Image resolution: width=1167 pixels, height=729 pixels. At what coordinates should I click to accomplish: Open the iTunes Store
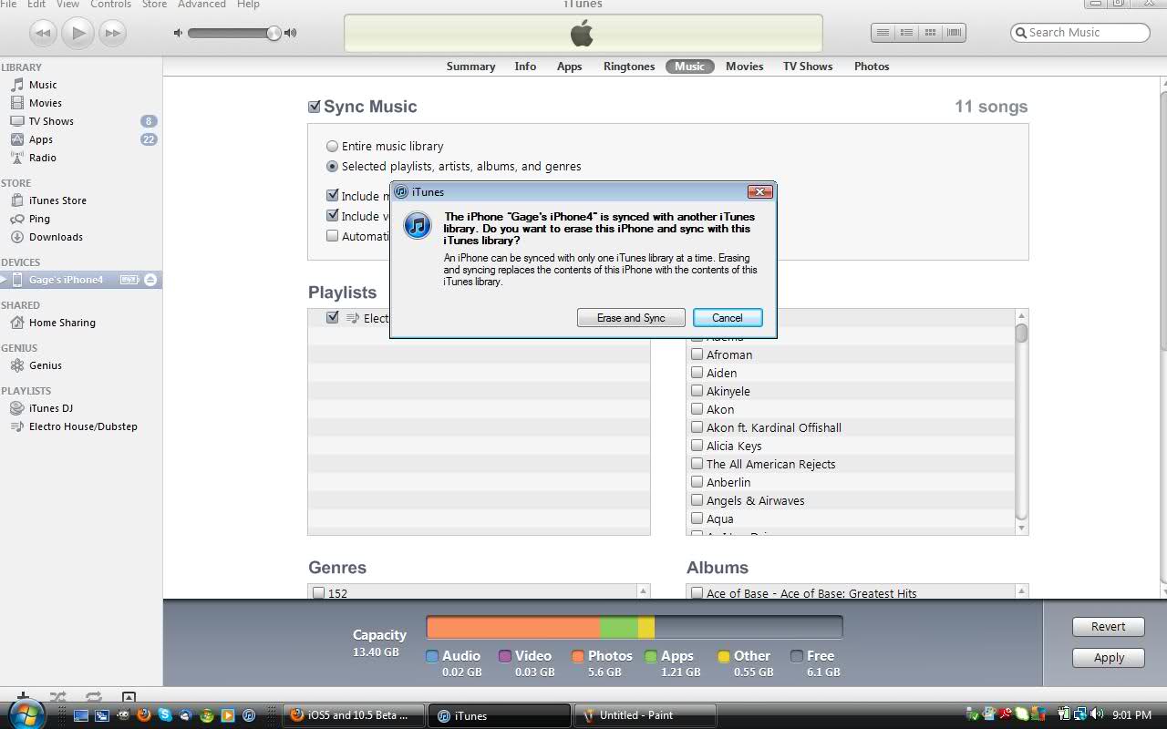click(57, 200)
